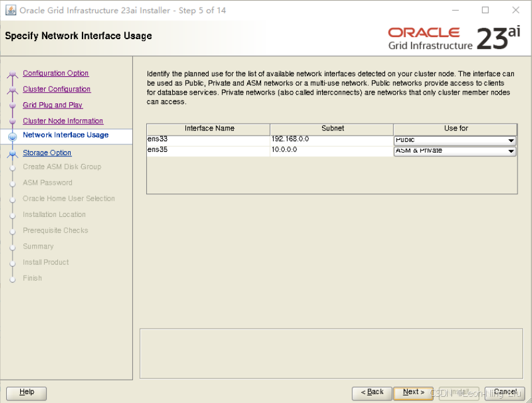Click the Configuration Option step bullet marker

click(x=13, y=74)
